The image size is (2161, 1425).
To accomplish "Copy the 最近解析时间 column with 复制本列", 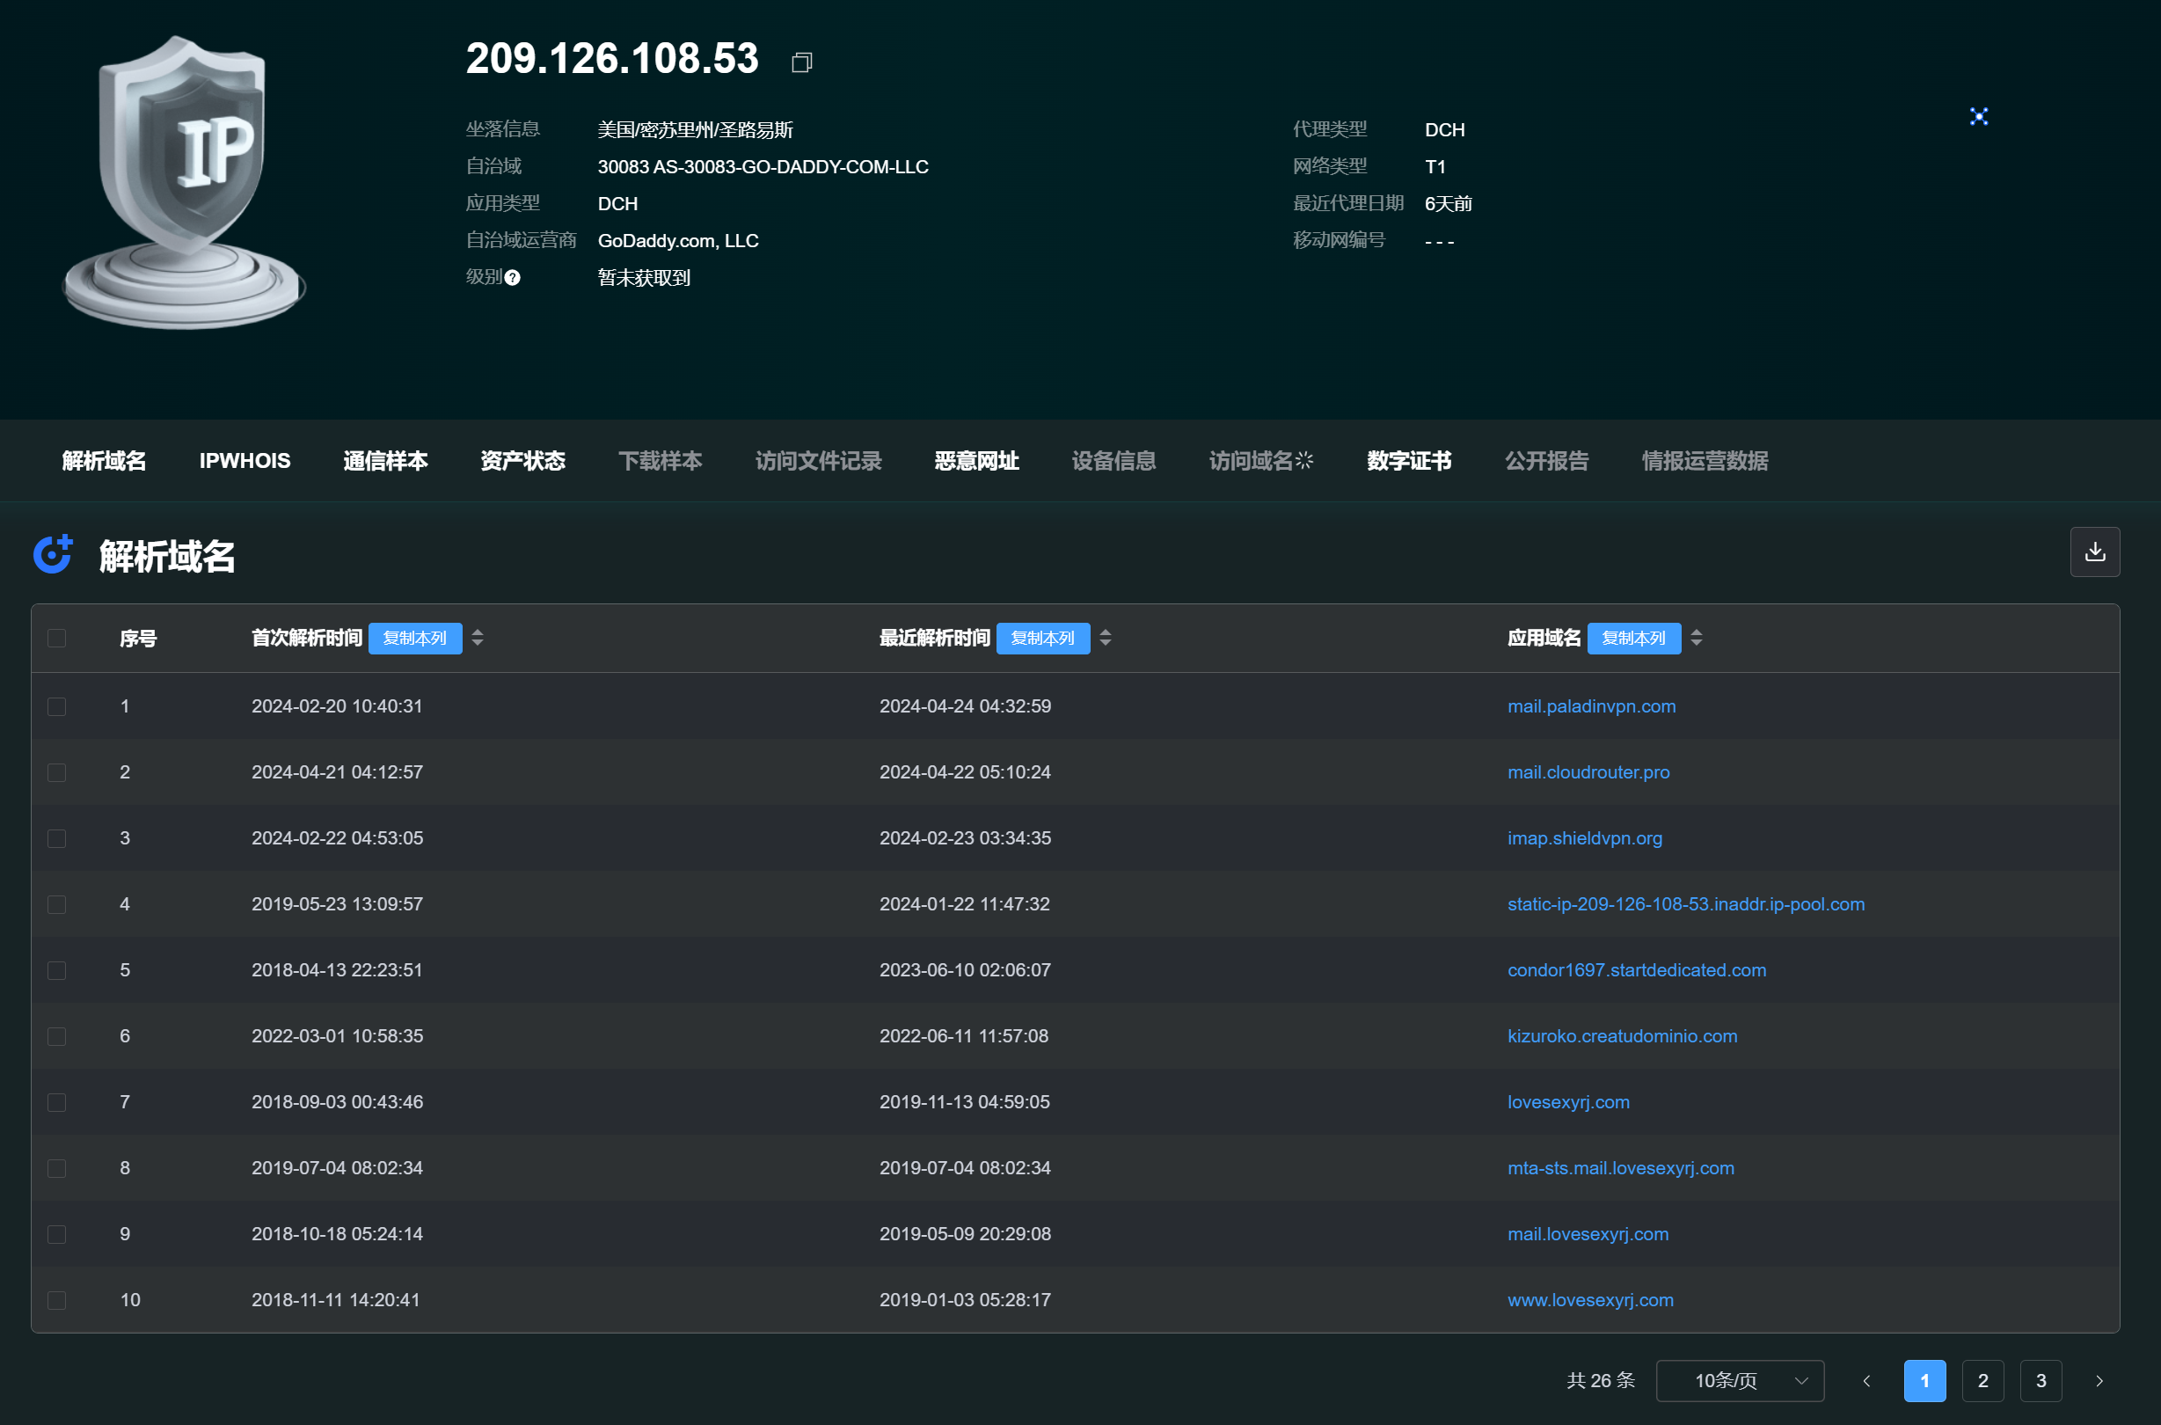I will (1042, 638).
